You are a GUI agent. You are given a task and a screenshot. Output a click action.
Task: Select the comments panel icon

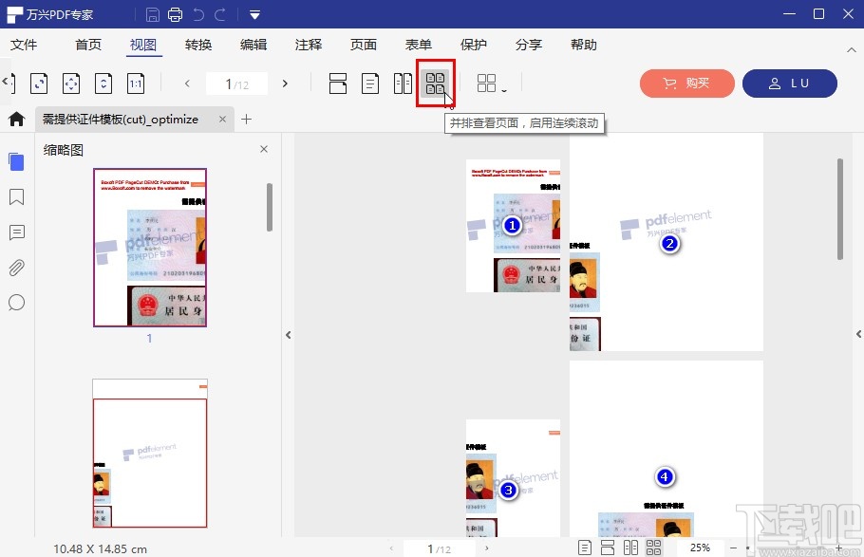tap(15, 232)
